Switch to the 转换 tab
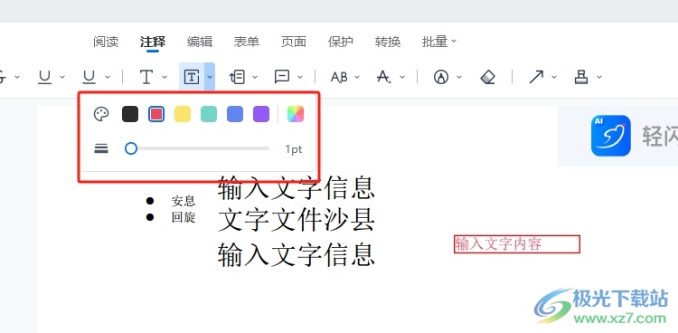This screenshot has height=333, width=678. tap(388, 42)
